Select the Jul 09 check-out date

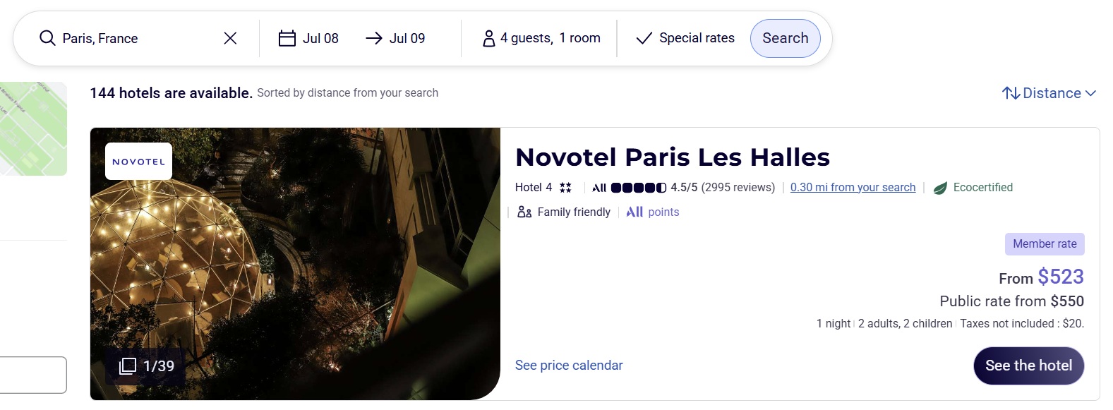[407, 38]
